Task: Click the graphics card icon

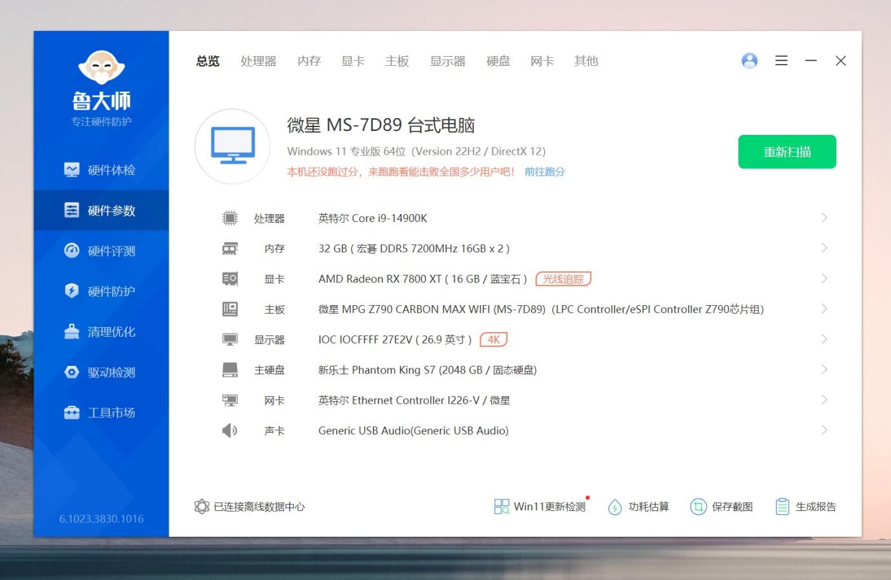Action: pos(230,279)
